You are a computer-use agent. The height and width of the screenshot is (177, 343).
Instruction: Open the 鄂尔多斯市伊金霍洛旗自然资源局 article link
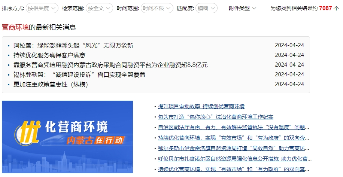231,148
